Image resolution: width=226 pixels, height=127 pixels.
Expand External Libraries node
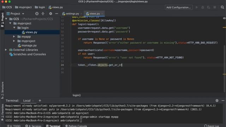click(x=6, y=50)
